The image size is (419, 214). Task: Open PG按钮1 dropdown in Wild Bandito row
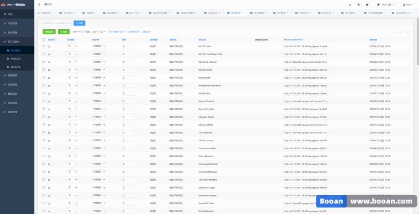click(99, 93)
